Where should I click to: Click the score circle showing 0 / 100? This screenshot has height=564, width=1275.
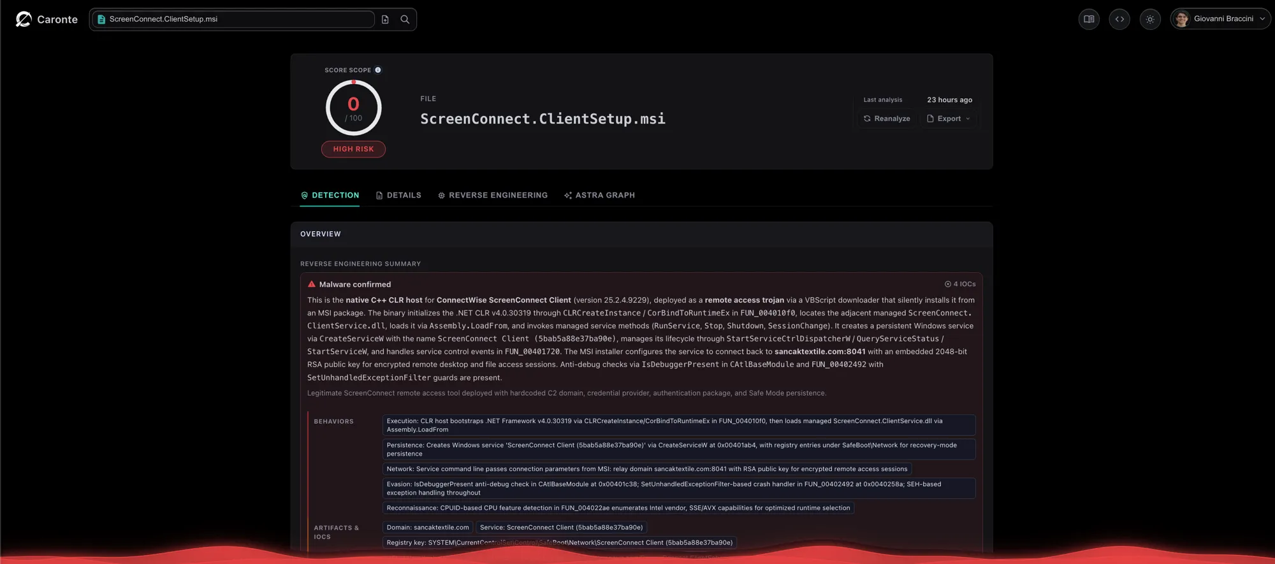(x=353, y=108)
